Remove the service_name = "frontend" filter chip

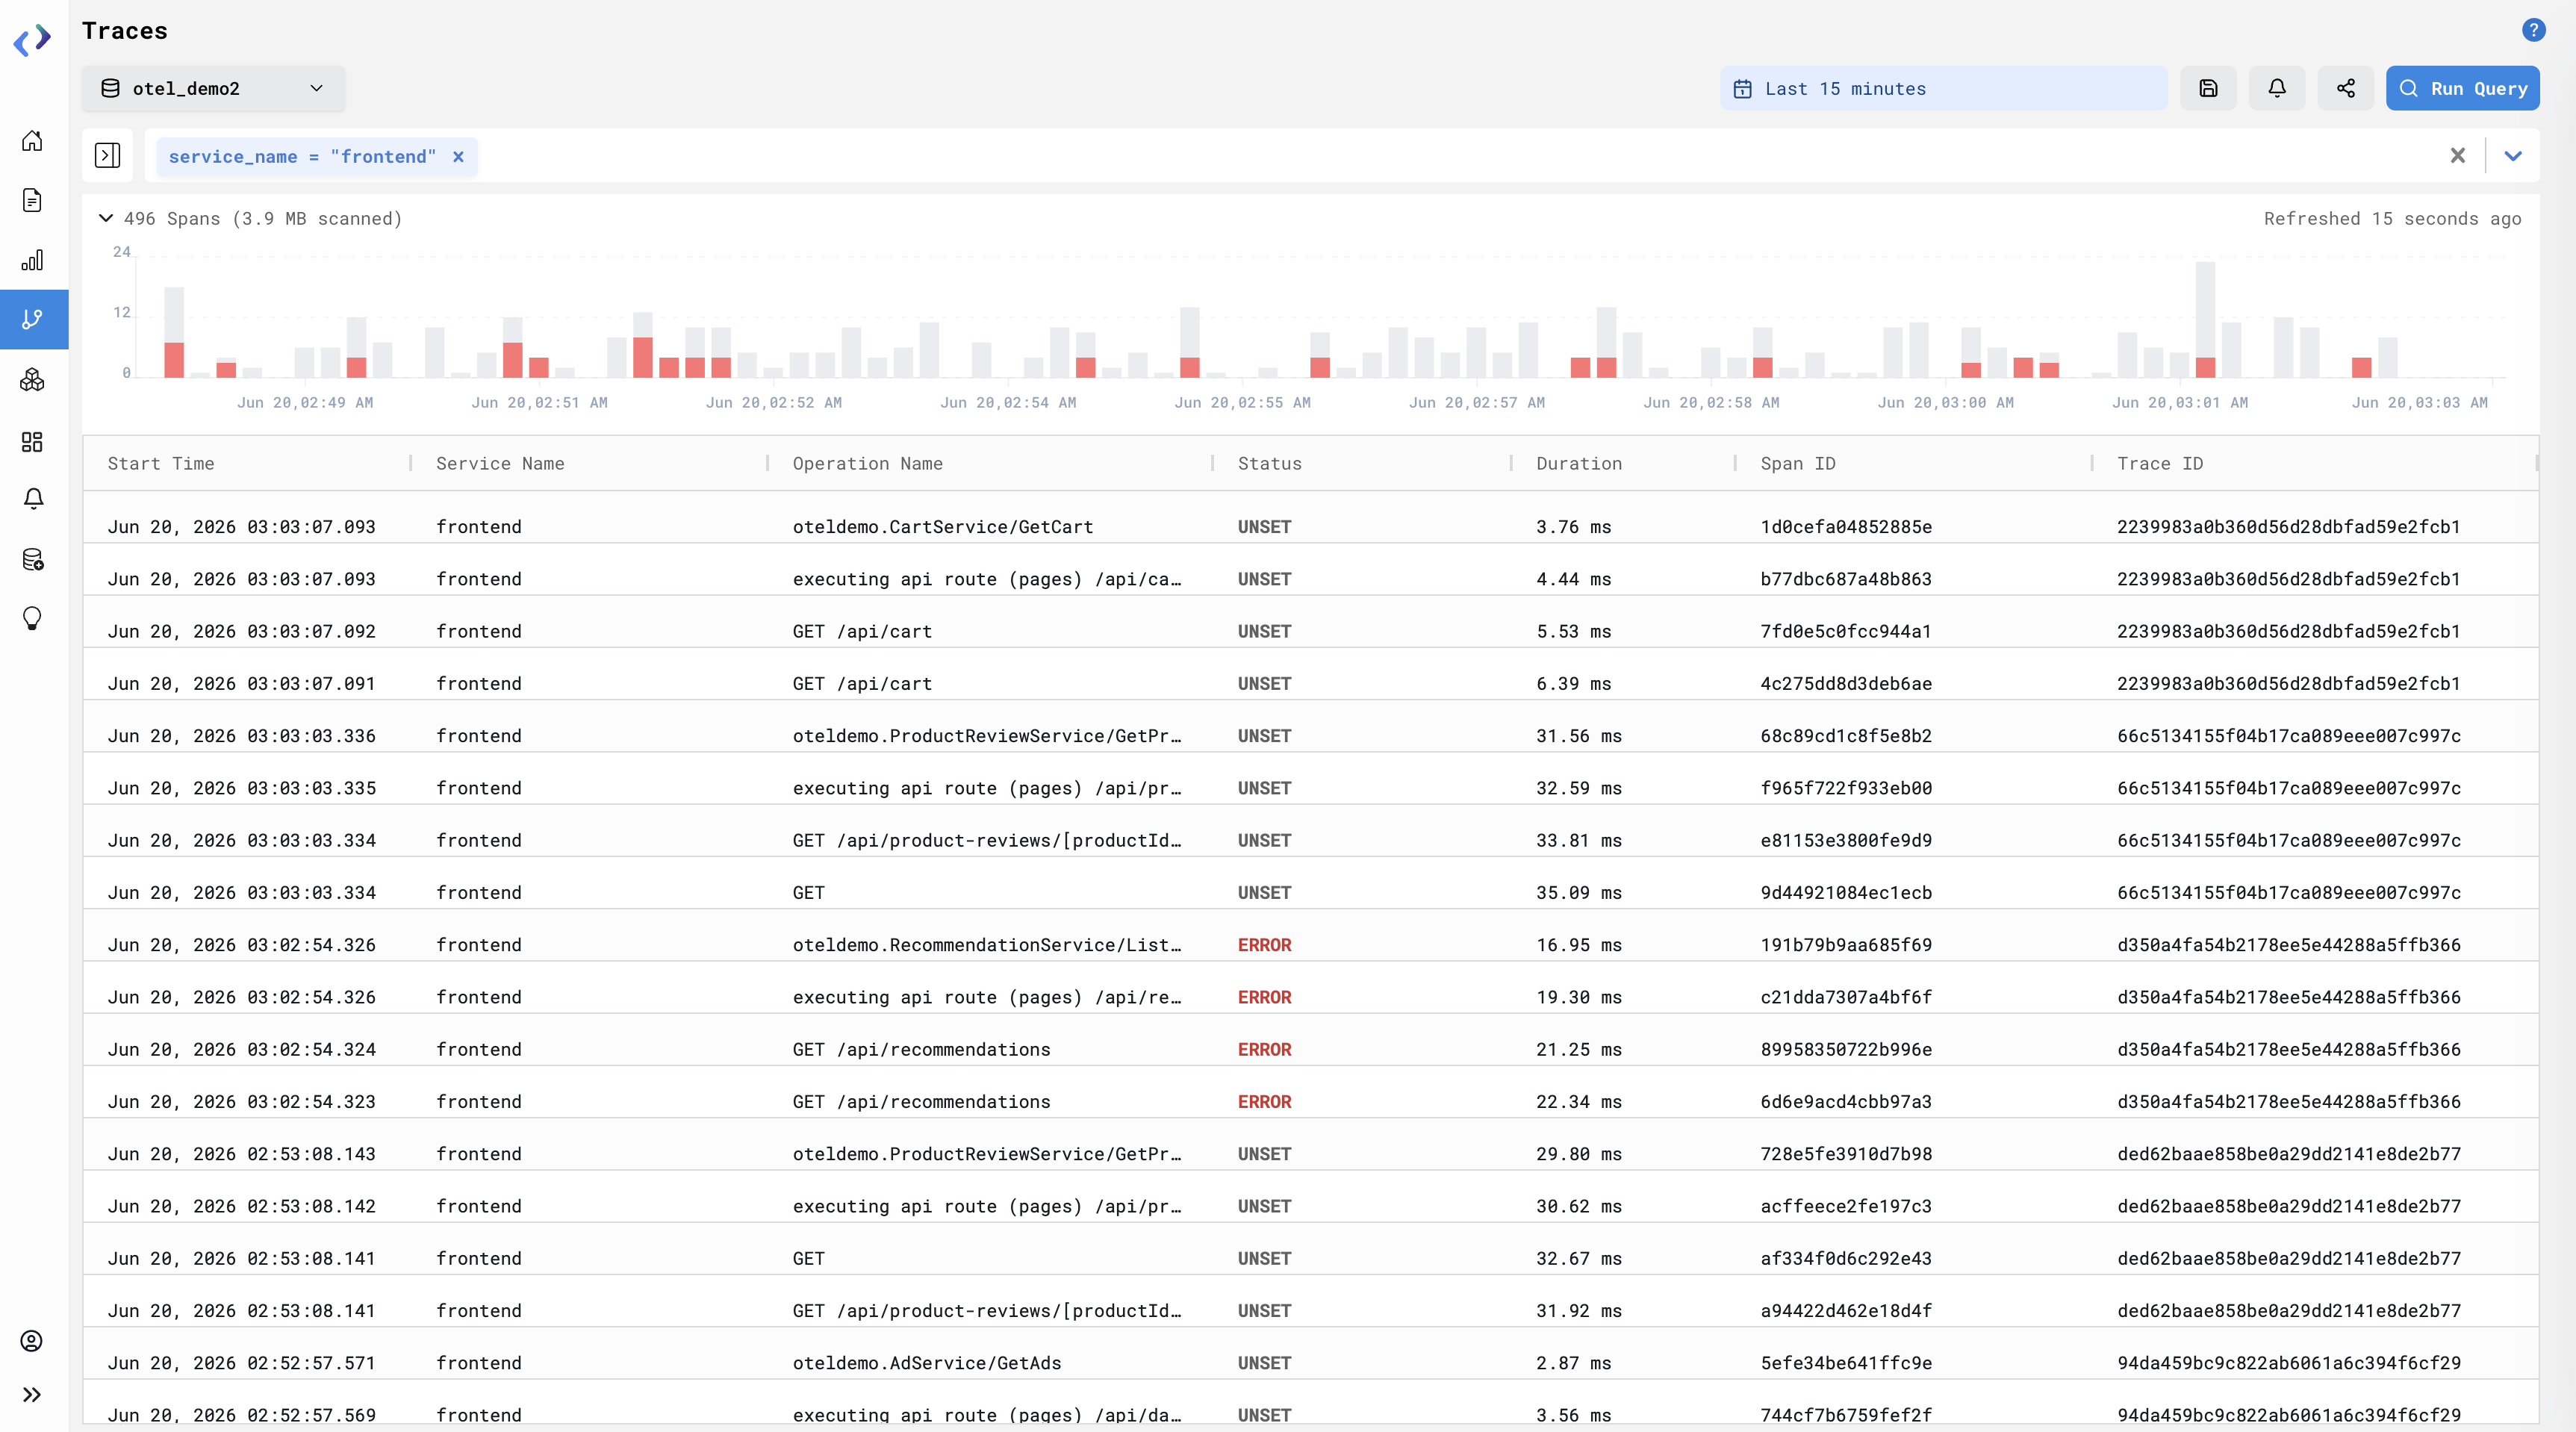[x=458, y=156]
